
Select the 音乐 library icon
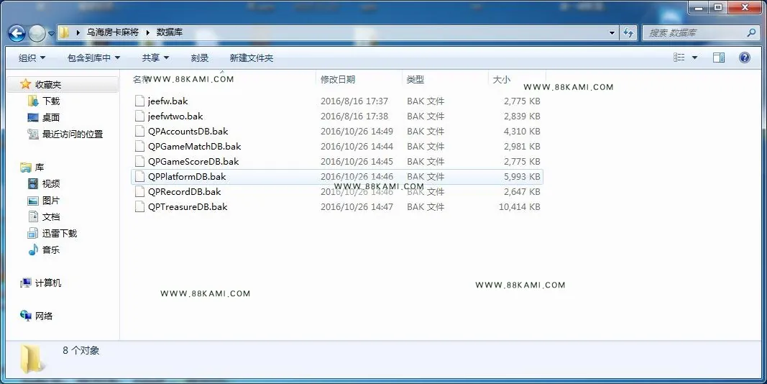point(33,250)
